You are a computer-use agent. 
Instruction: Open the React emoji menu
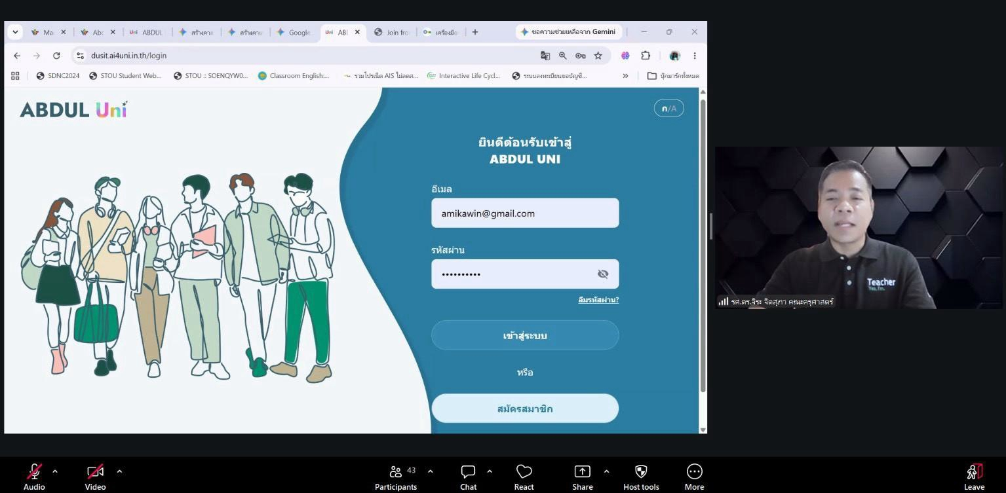[x=524, y=477]
